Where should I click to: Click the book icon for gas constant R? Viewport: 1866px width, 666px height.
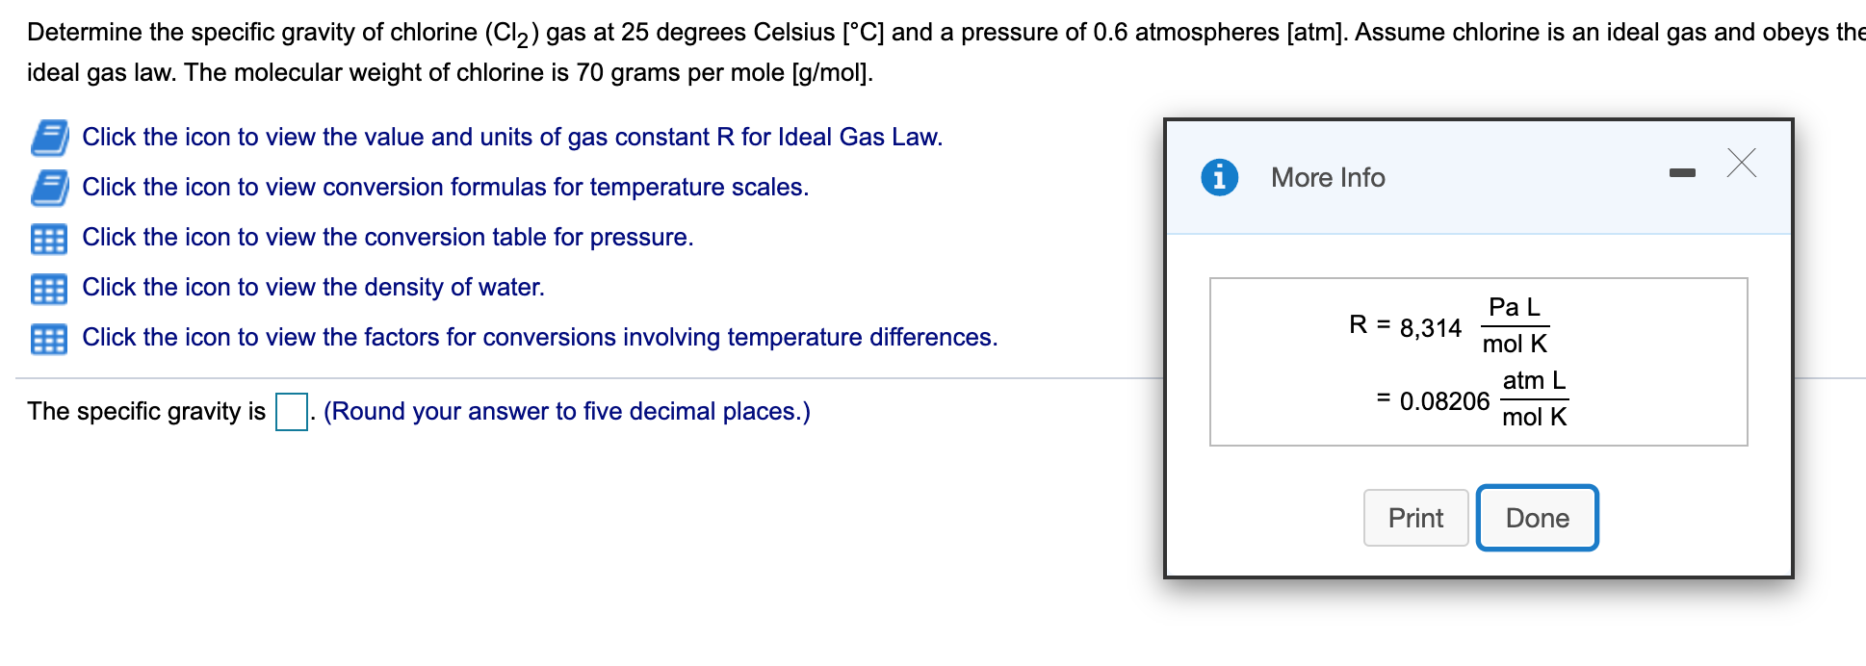51,138
